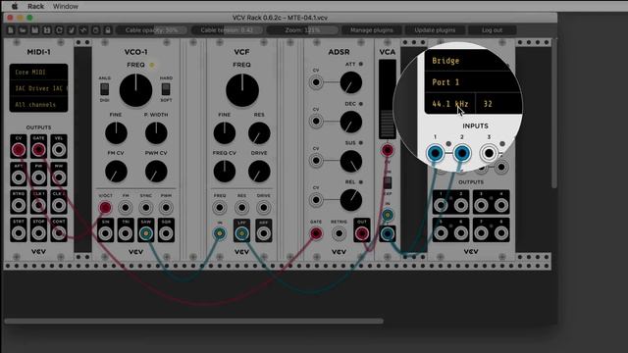The width and height of the screenshot is (628, 353).
Task: Click the ADSR OUT output jack
Action: tap(362, 233)
